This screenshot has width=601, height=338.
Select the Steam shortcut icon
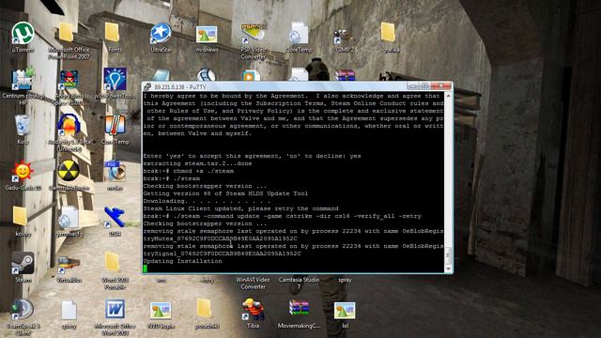pyautogui.click(x=23, y=264)
